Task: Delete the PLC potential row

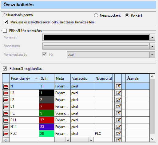Action: (x=6, y=134)
